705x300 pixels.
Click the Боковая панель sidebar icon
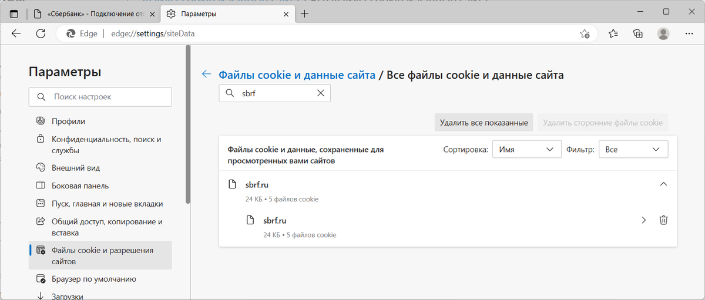tap(41, 186)
